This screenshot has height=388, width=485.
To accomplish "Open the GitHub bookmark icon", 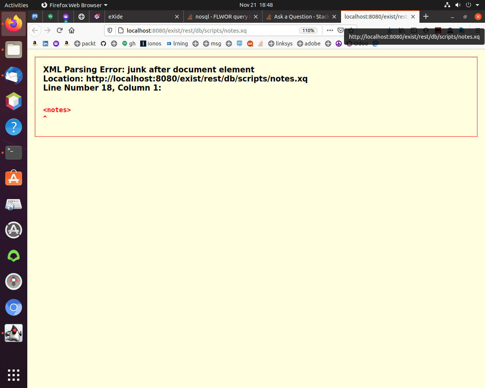I will tap(103, 44).
